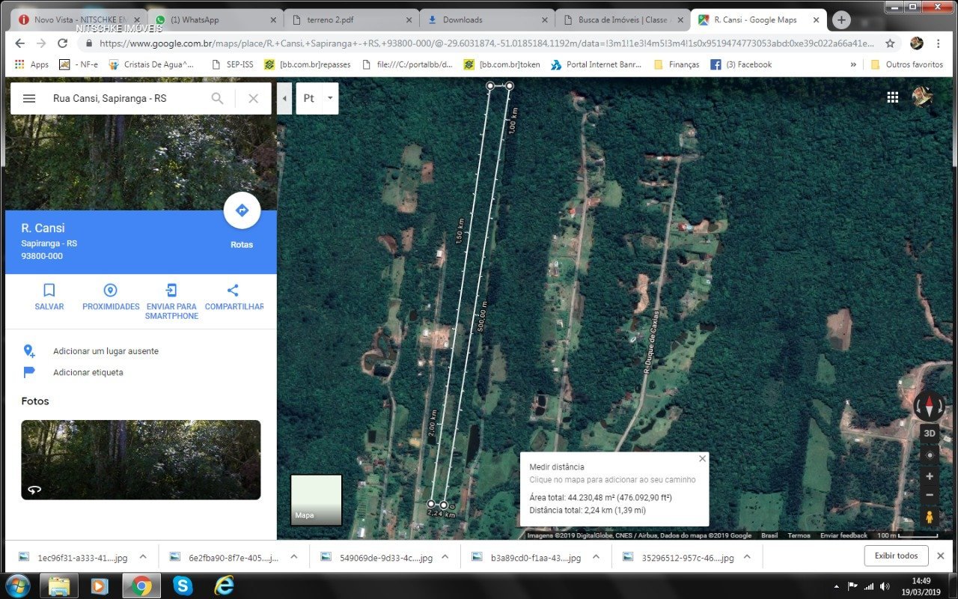This screenshot has width=958, height=599.
Task: Switch to Mapa layer view
Action: pos(316,499)
